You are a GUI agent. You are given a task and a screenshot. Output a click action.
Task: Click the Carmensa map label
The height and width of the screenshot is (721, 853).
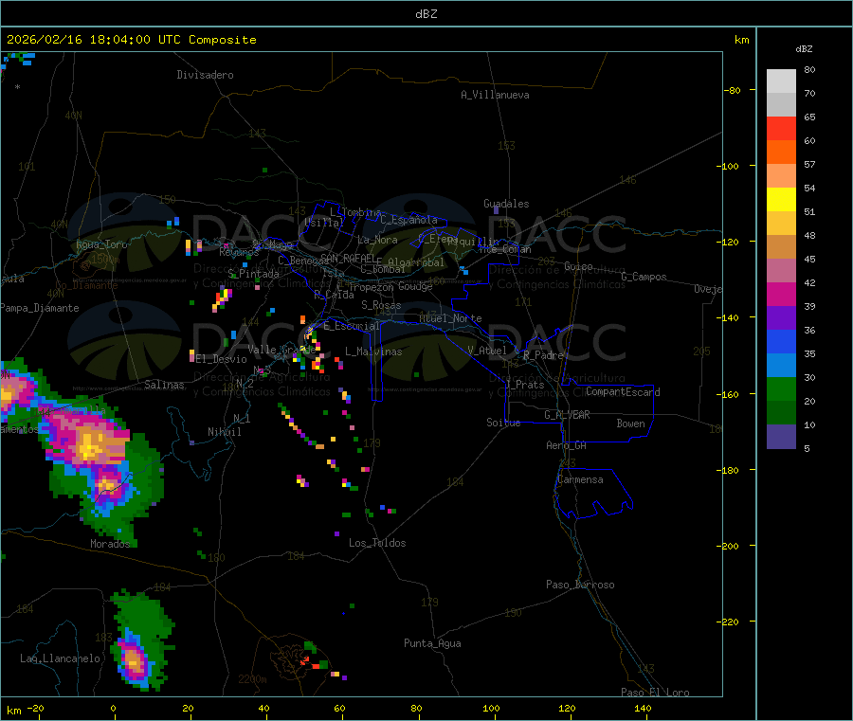580,479
